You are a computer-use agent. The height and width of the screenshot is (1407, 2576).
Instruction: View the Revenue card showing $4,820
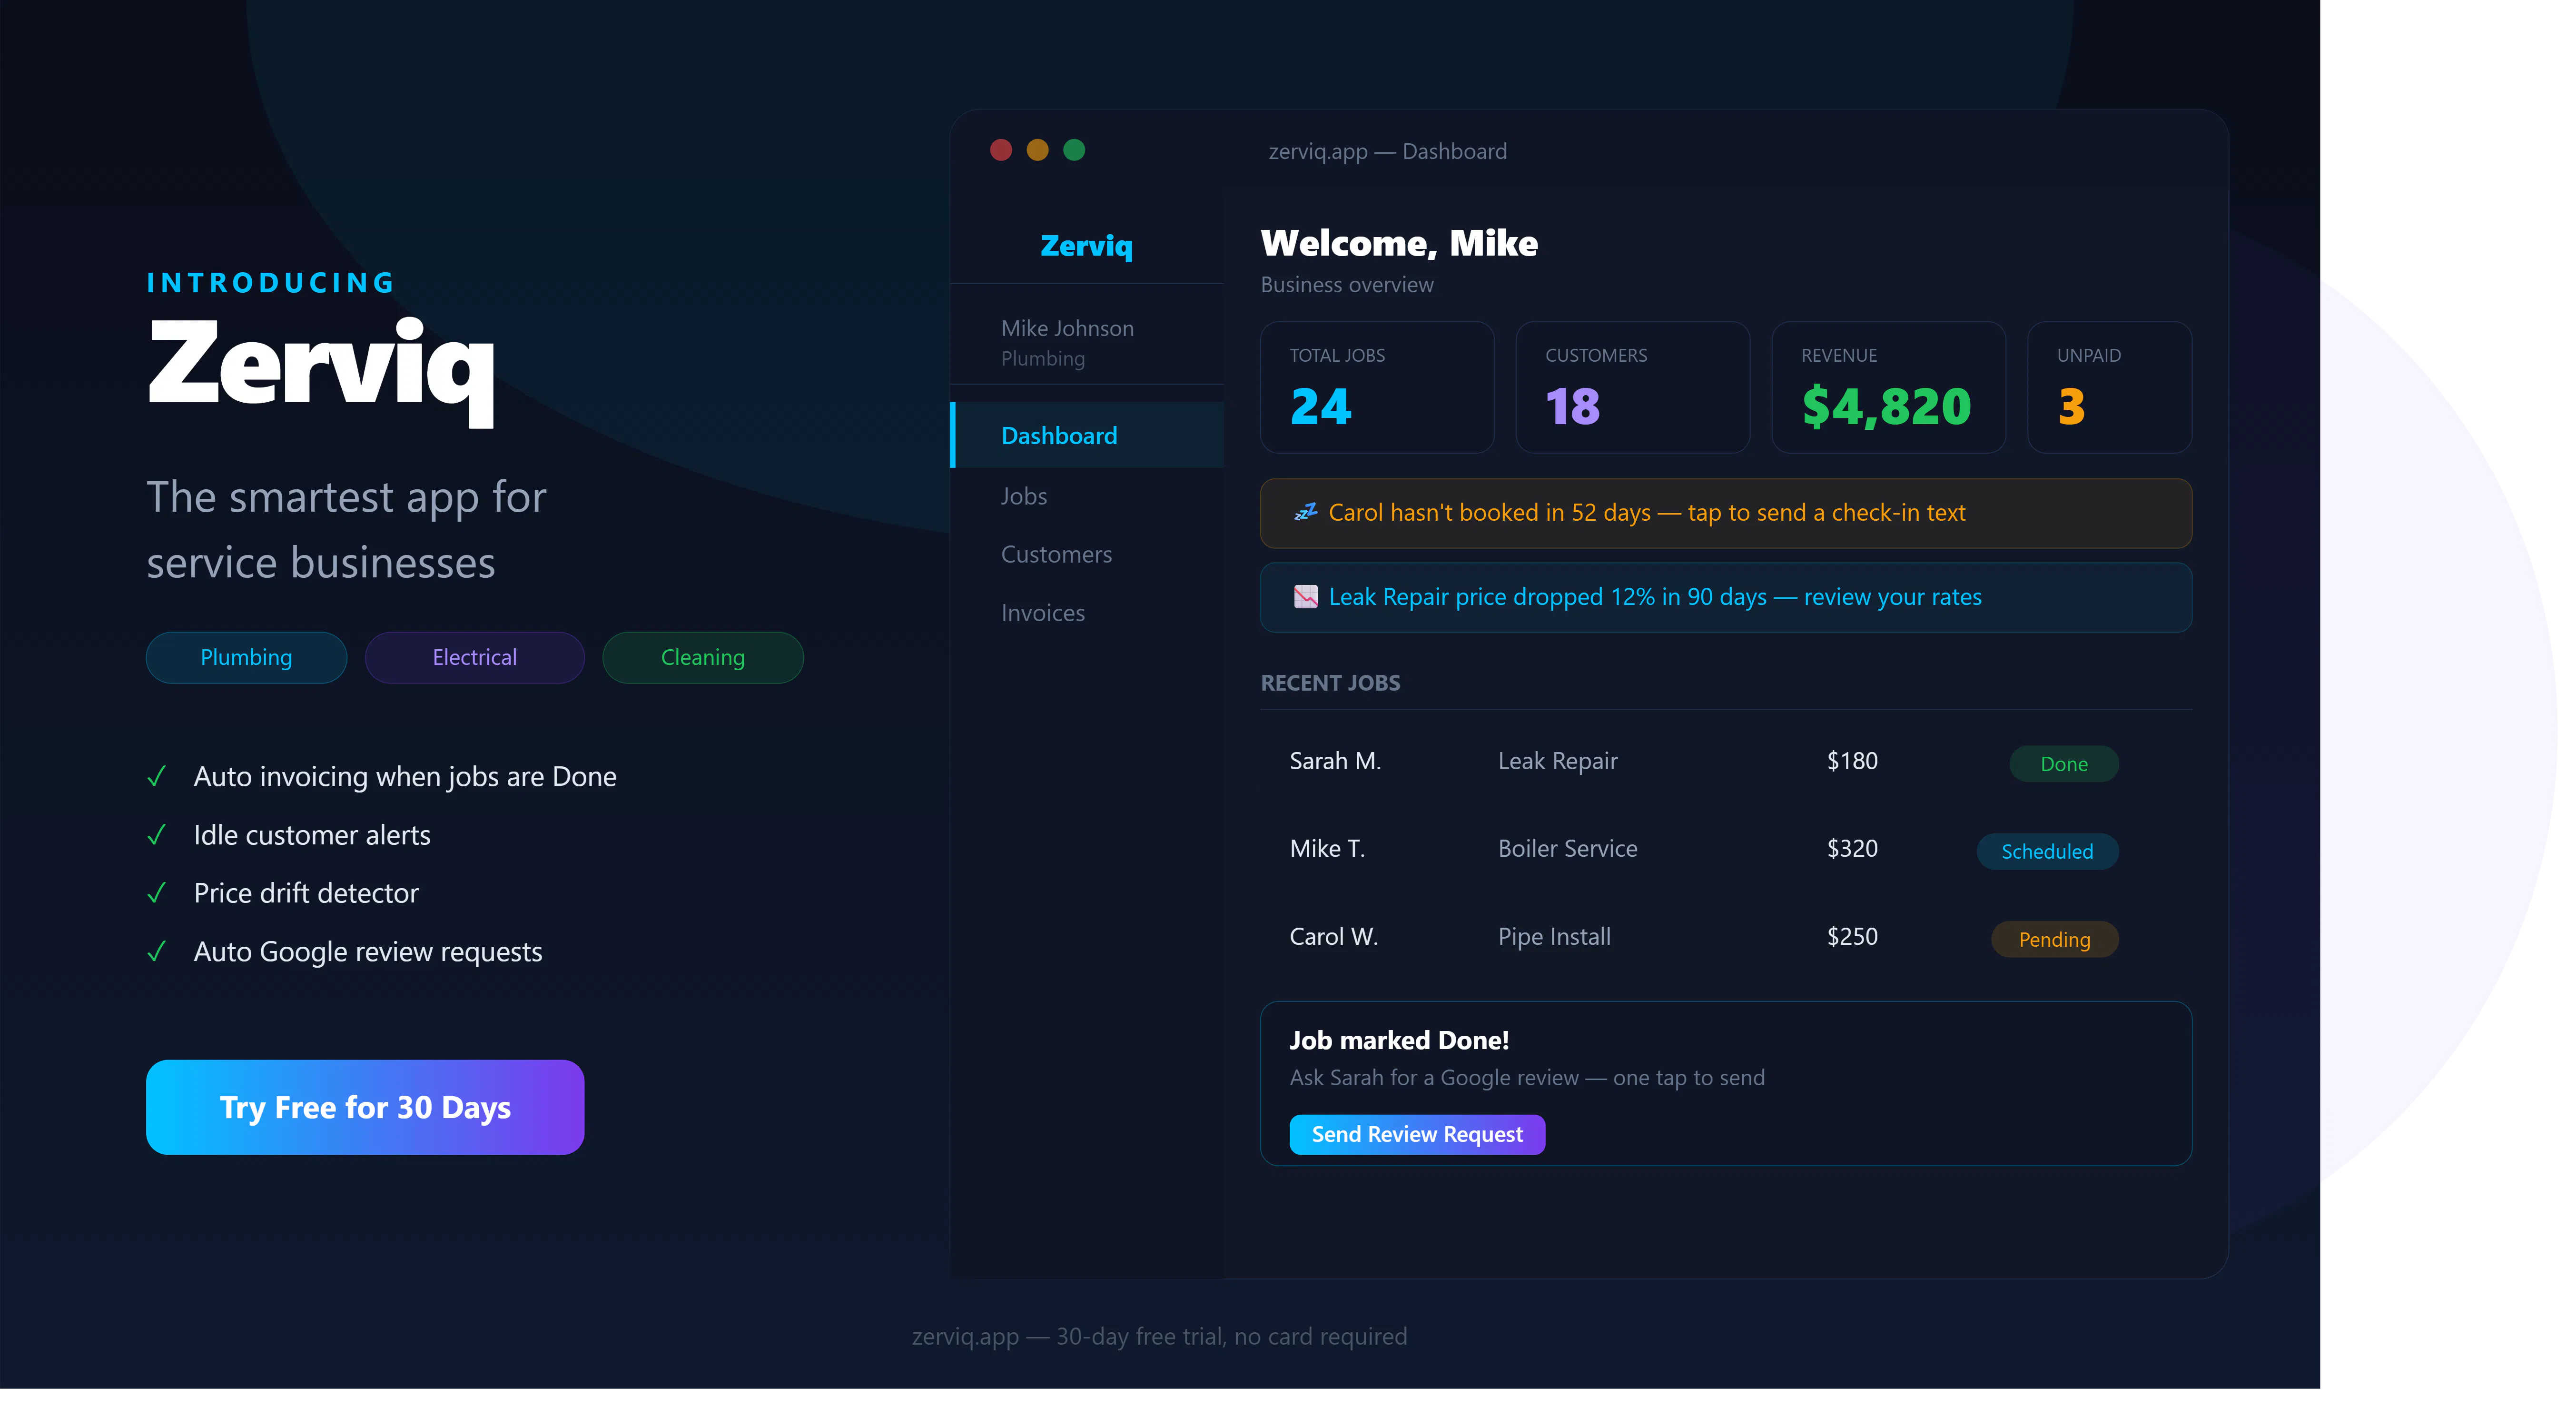[1889, 387]
